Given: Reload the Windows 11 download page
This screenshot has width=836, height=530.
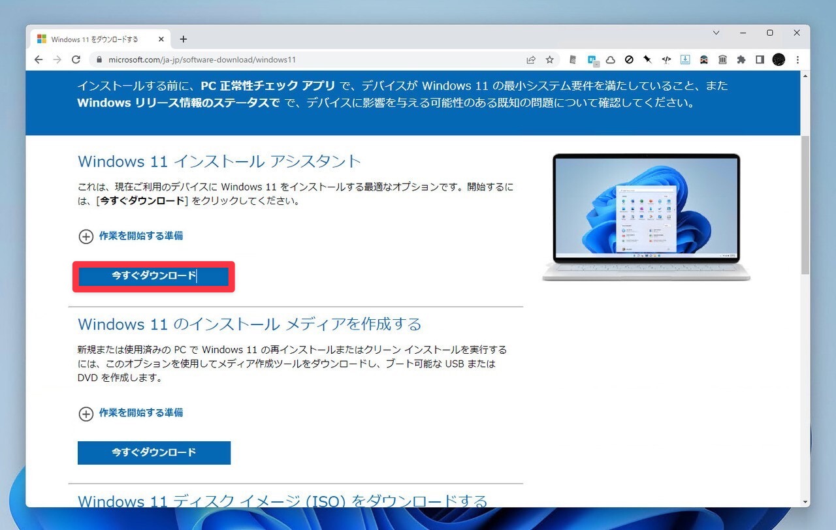Looking at the screenshot, I should pyautogui.click(x=76, y=59).
